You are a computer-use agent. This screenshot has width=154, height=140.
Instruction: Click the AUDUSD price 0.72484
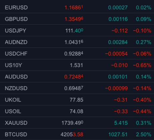pos(74,77)
